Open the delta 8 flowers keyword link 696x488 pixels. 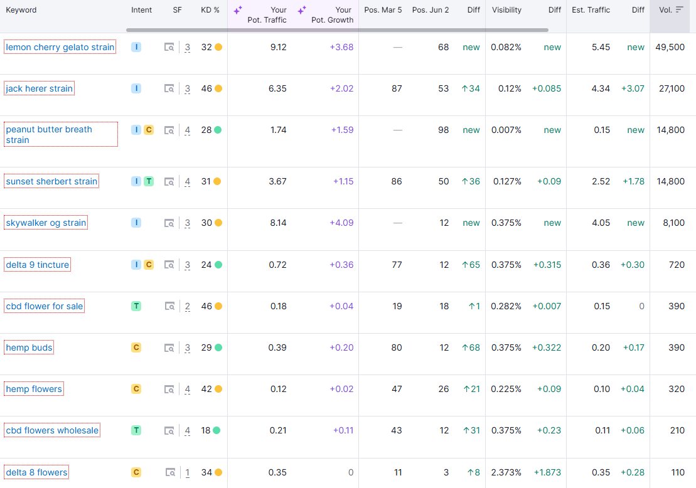pyautogui.click(x=36, y=472)
